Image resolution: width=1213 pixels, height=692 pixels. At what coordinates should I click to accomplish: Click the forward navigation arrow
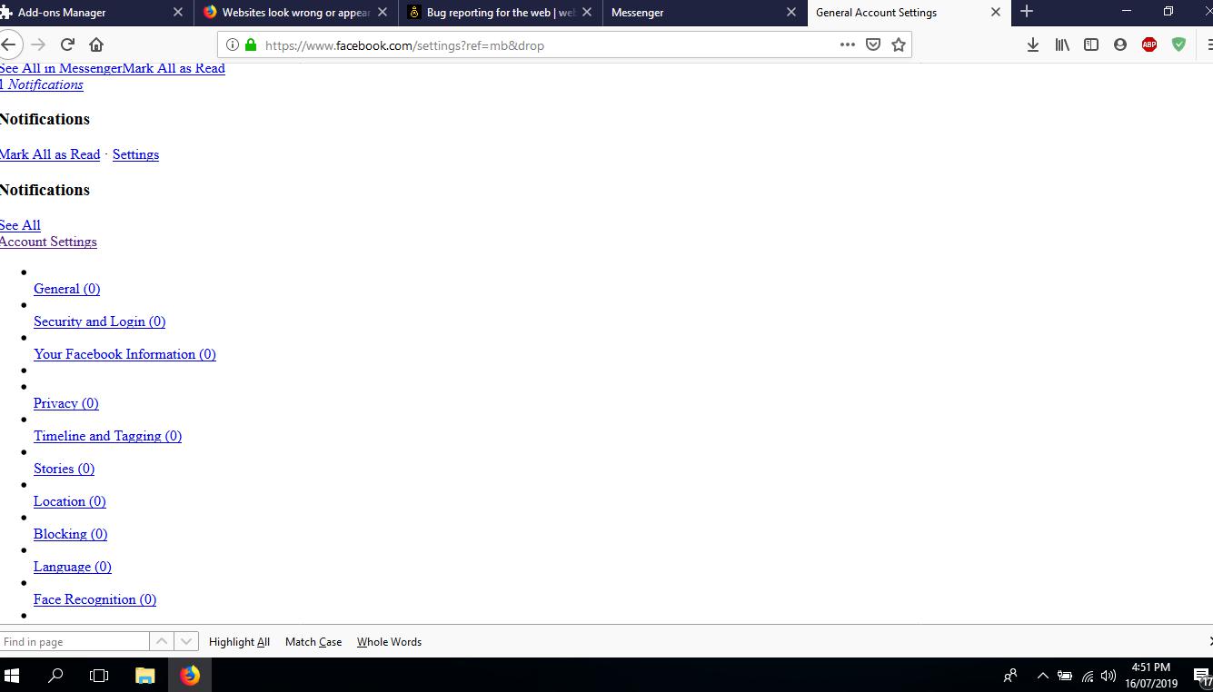pos(38,44)
